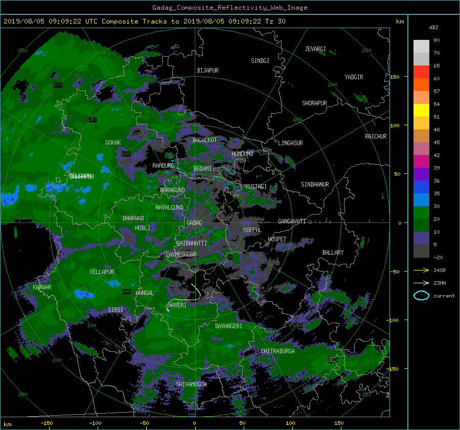Select the red 65 dBZ color swatch
This screenshot has width=460, height=430.
coord(421,72)
